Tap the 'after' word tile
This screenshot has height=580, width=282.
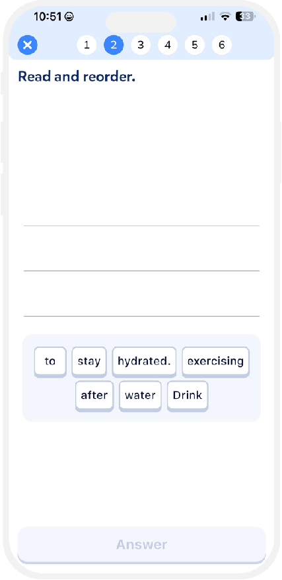94,395
